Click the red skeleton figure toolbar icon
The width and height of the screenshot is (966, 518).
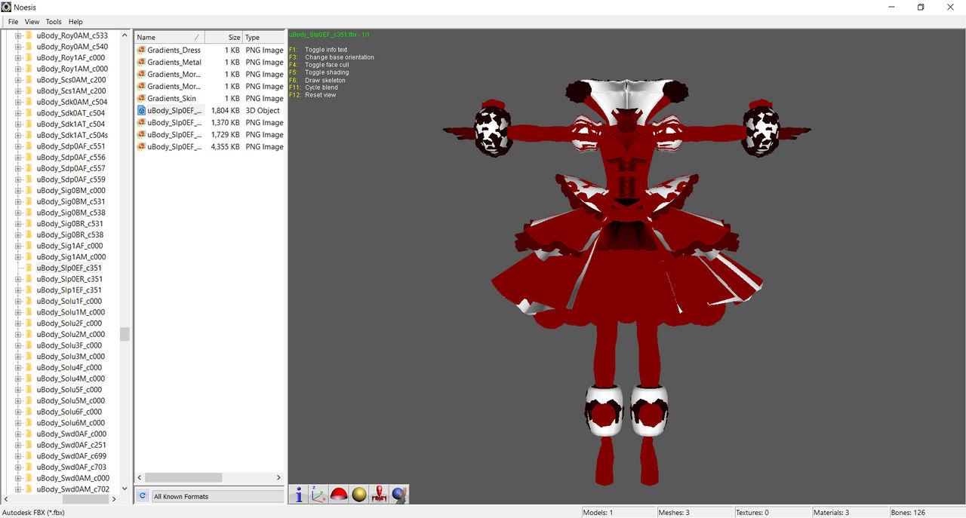coord(379,495)
